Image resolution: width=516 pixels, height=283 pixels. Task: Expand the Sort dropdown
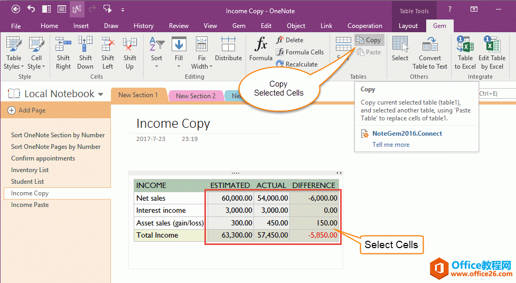157,67
